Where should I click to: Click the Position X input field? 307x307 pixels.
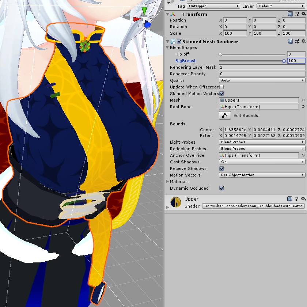coord(235,20)
